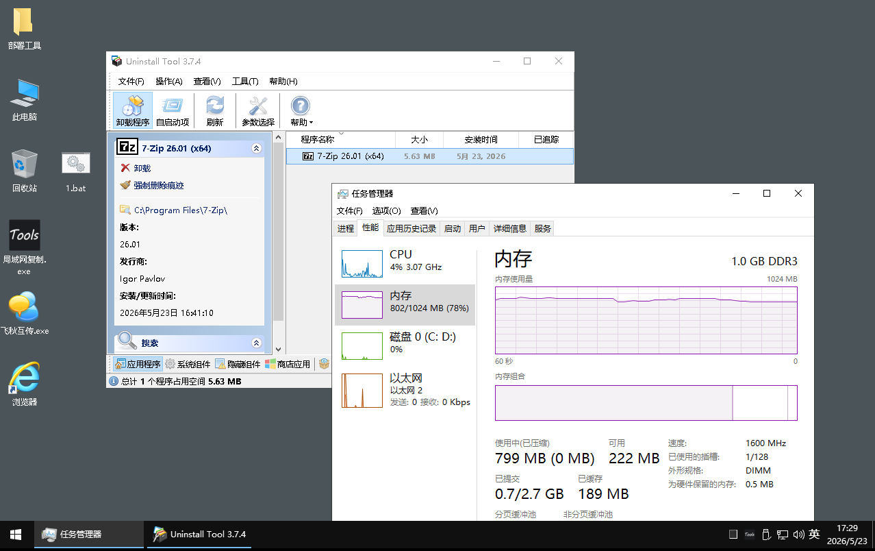
Task: Click the 内存组合 memory composition bar
Action: coord(646,402)
